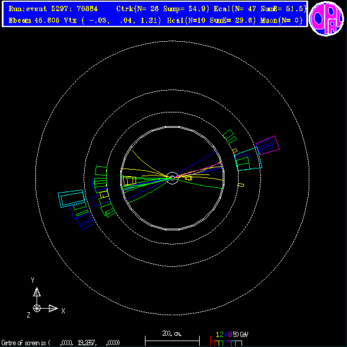The height and width of the screenshot is (347, 347).
Task: Click the Muon N=0 readout
Action: coord(281,21)
